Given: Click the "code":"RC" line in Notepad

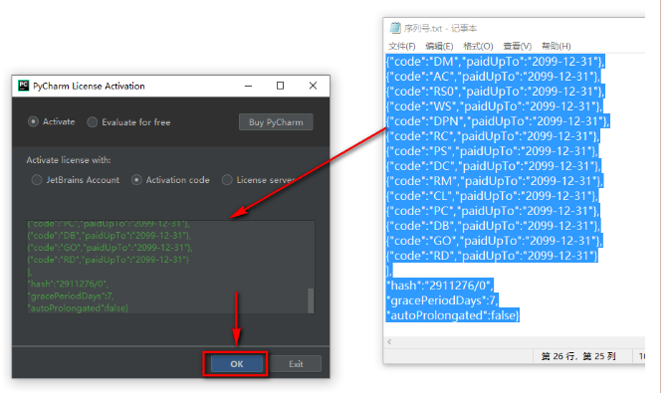Looking at the screenshot, I should pos(493,136).
